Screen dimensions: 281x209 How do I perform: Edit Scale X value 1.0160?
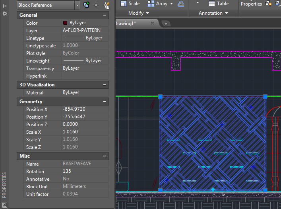pyautogui.click(x=85, y=132)
